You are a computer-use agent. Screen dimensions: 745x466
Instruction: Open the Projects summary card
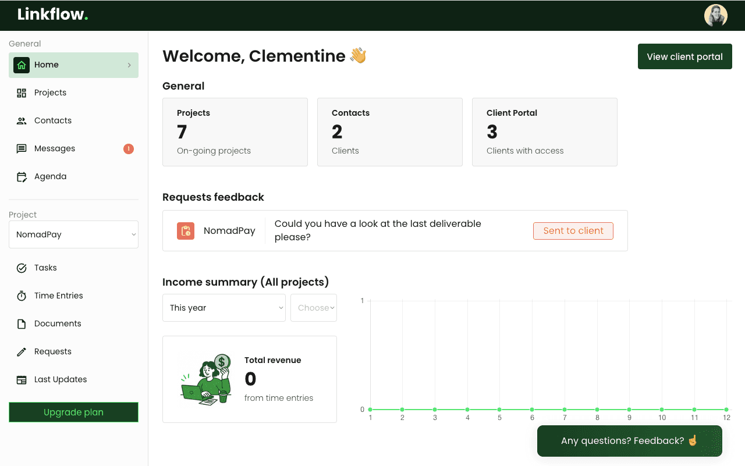pyautogui.click(x=235, y=132)
